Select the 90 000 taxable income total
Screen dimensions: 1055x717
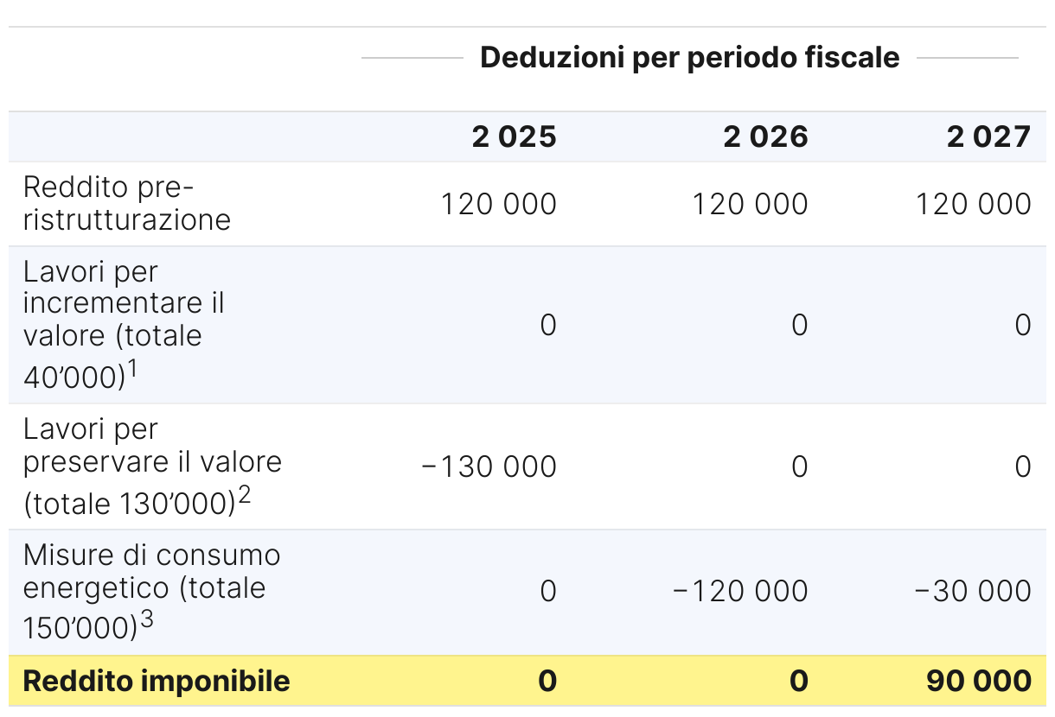(978, 681)
